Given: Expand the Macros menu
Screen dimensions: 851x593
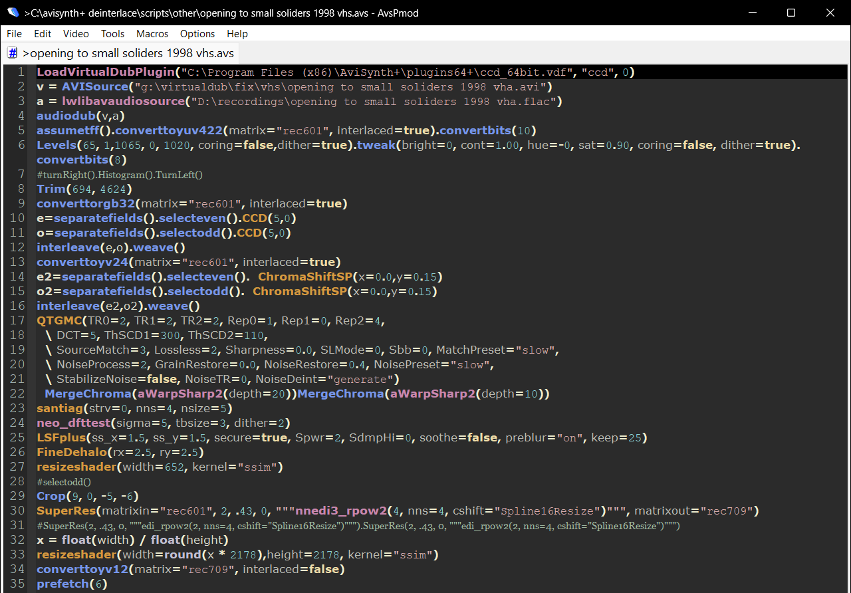Looking at the screenshot, I should click(x=152, y=33).
